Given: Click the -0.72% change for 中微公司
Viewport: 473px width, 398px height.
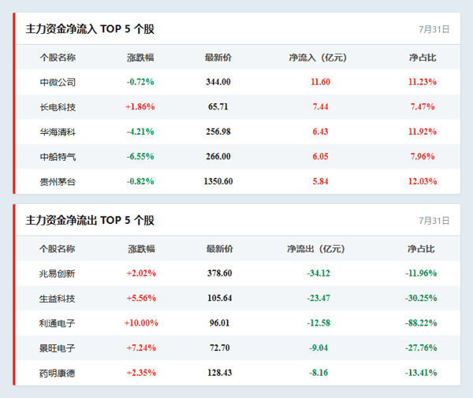Looking at the screenshot, I should [140, 82].
